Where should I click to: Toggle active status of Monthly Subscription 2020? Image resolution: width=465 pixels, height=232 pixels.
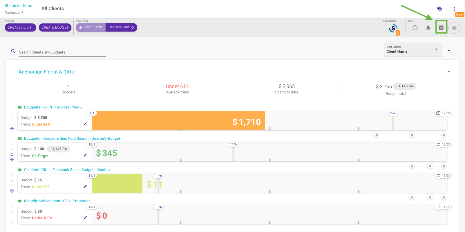coord(20,201)
